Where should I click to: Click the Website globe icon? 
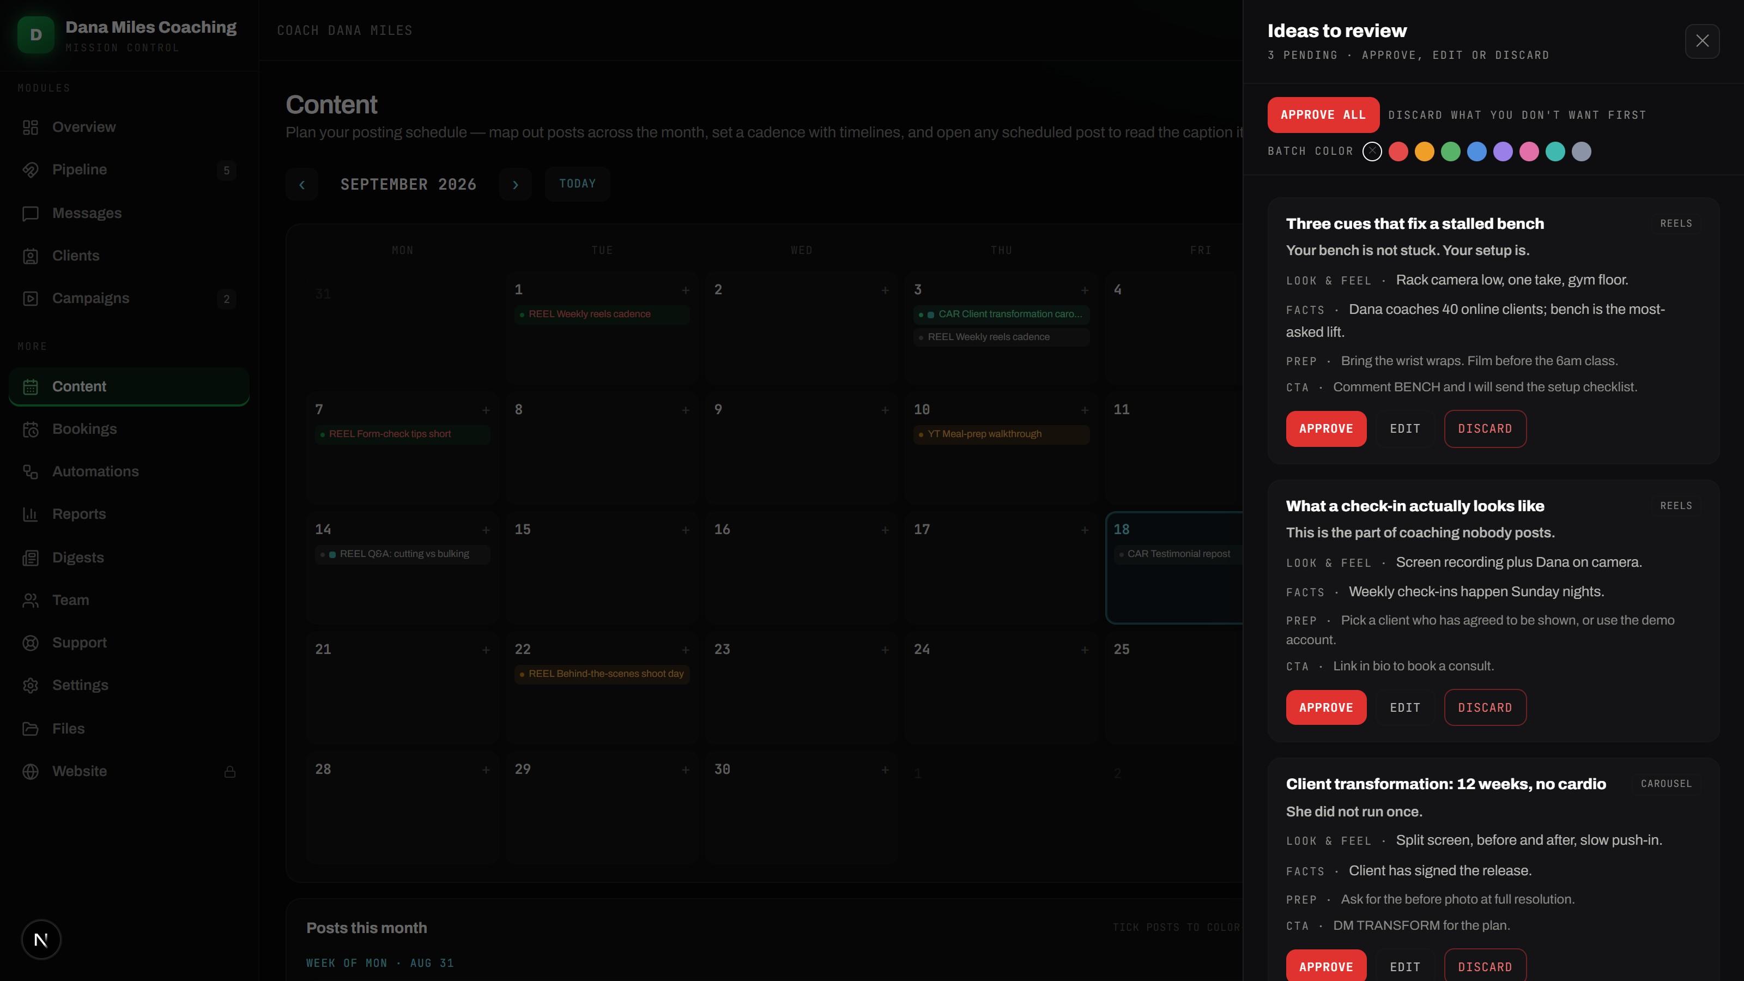click(31, 772)
